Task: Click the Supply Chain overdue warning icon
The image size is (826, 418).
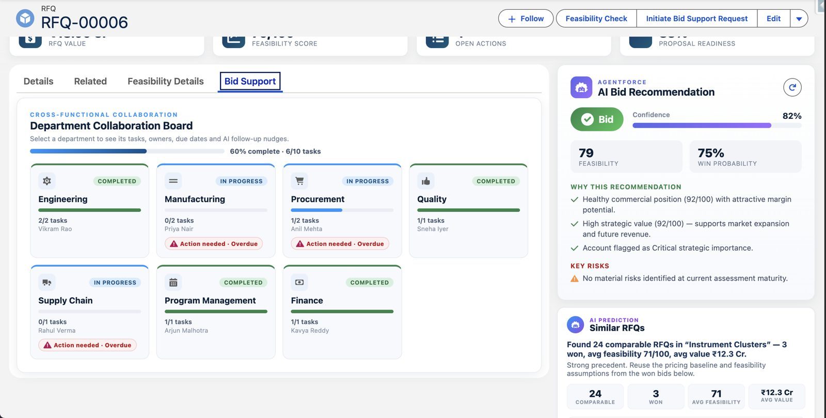Action: pos(47,345)
